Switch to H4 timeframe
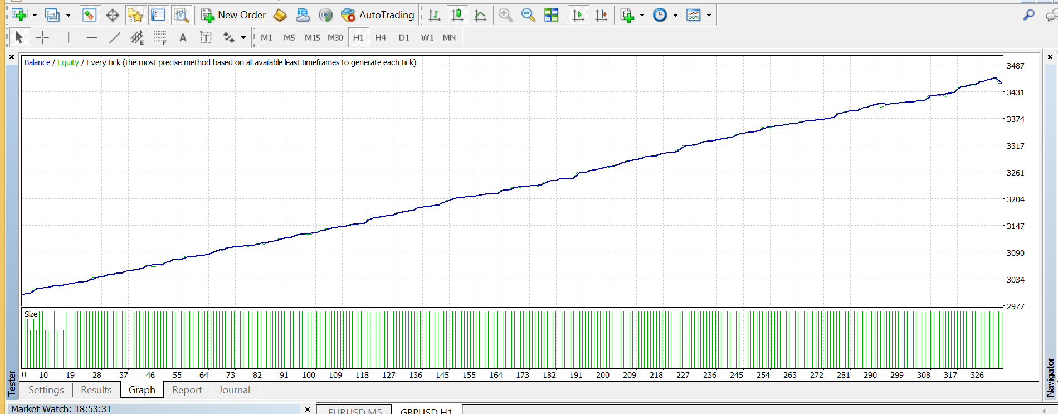The image size is (1058, 414). (x=381, y=37)
